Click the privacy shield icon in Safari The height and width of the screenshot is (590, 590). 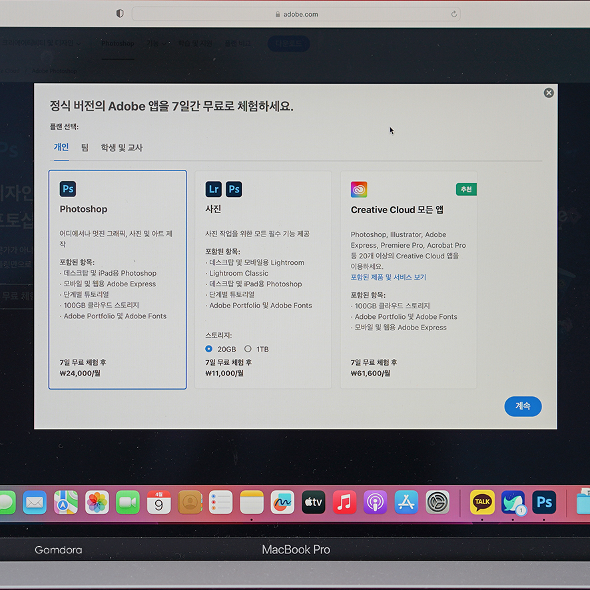[x=120, y=14]
